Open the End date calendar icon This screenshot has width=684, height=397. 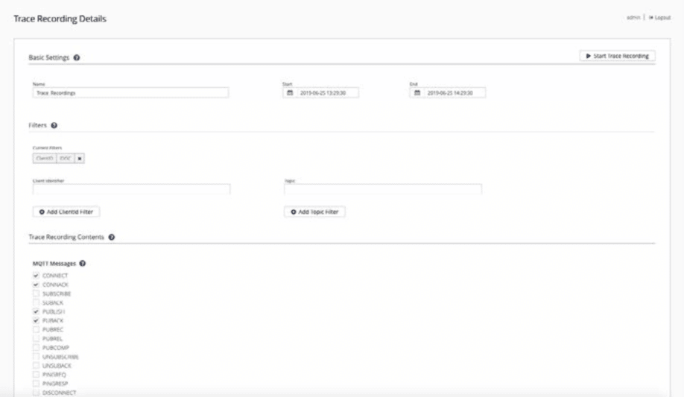[418, 93]
